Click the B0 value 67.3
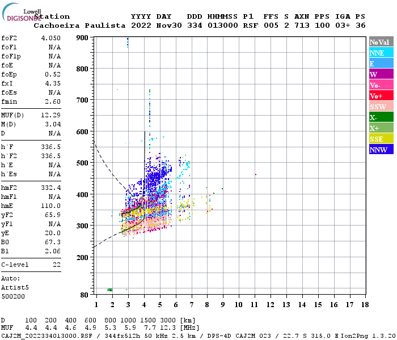This screenshot has height=340, width=397. pos(53,243)
